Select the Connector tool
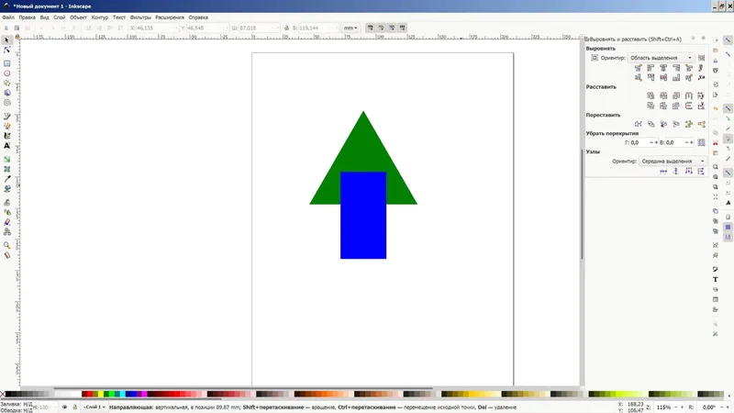 7,232
